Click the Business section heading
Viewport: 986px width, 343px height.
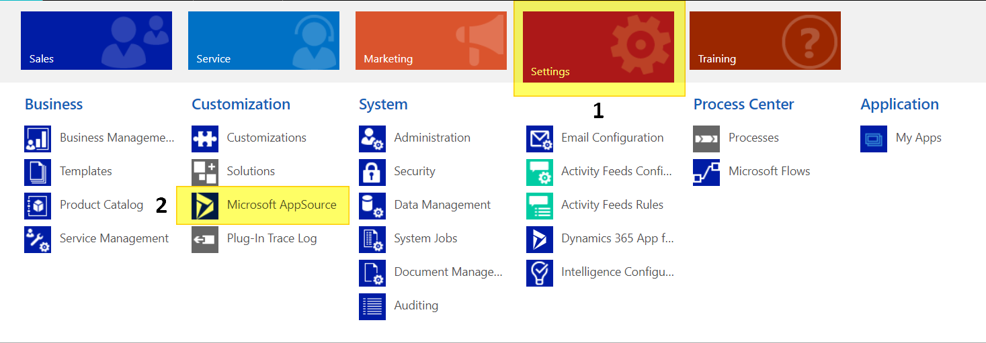[54, 104]
